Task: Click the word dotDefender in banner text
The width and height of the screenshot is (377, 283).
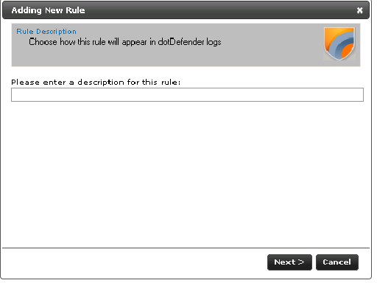Action: (x=181, y=42)
